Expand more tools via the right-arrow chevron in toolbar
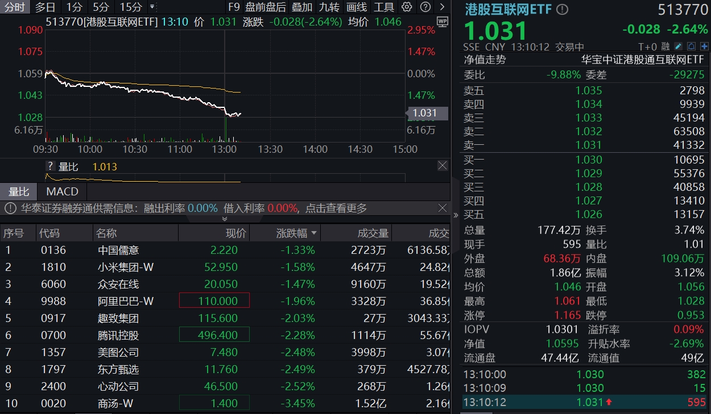 coord(443,7)
